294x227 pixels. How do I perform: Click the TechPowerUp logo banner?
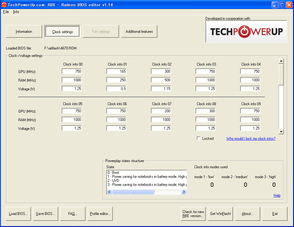click(246, 32)
